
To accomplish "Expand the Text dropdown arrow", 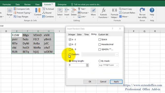I will click(x=85, y=9).
